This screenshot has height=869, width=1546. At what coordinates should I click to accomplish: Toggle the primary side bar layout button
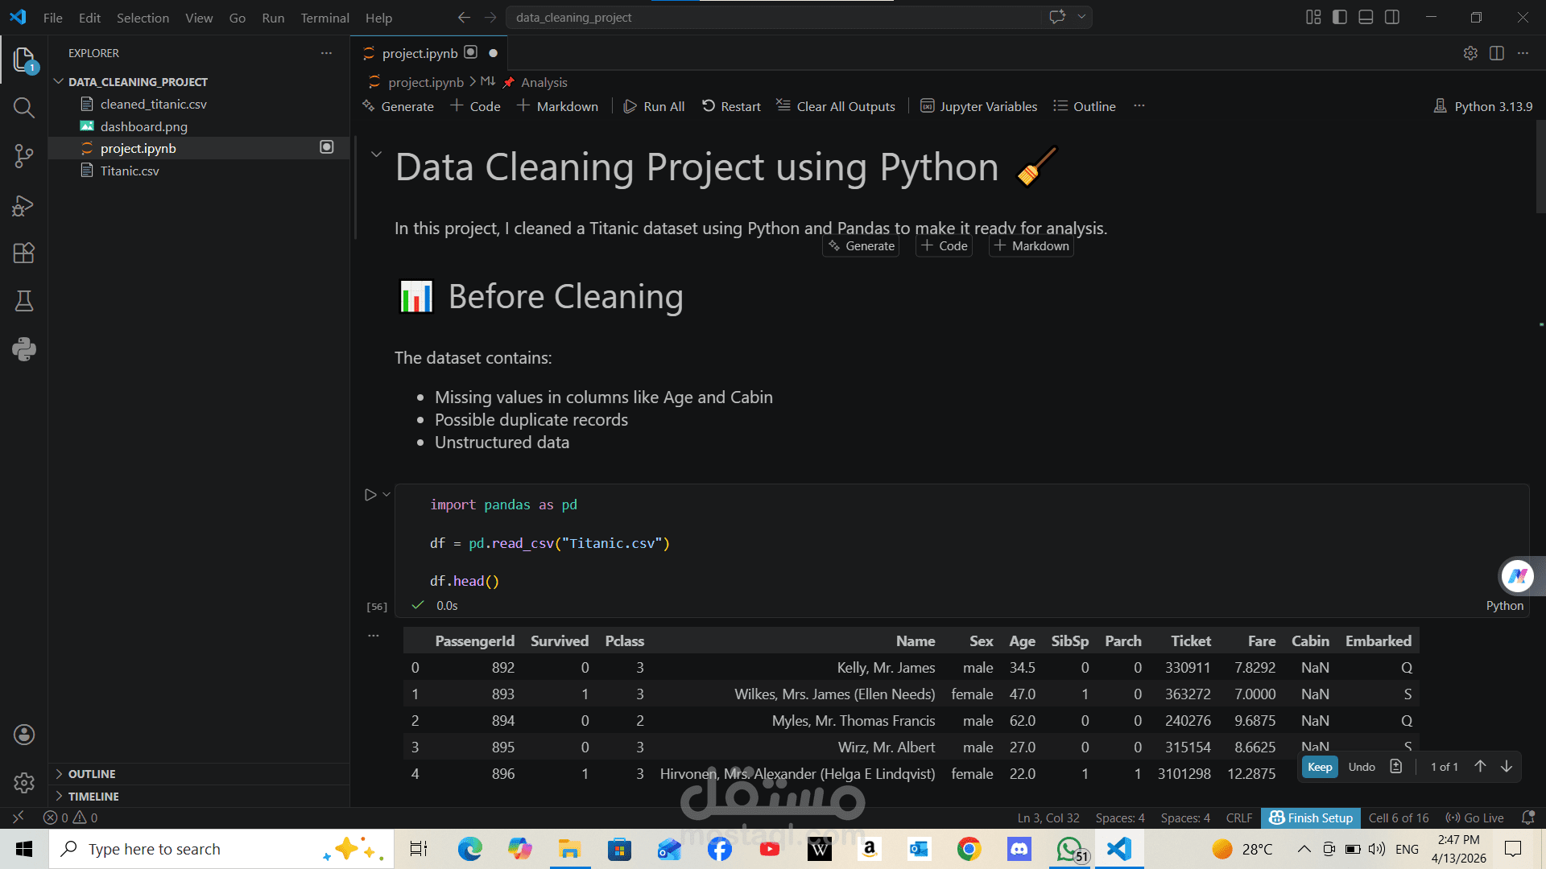1340,17
